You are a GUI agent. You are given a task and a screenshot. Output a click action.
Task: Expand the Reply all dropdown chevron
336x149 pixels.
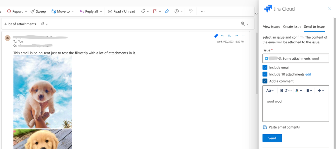coord(101,11)
